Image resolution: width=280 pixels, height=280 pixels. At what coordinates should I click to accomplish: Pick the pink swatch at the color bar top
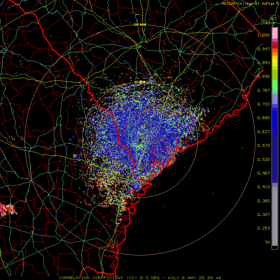click(275, 33)
